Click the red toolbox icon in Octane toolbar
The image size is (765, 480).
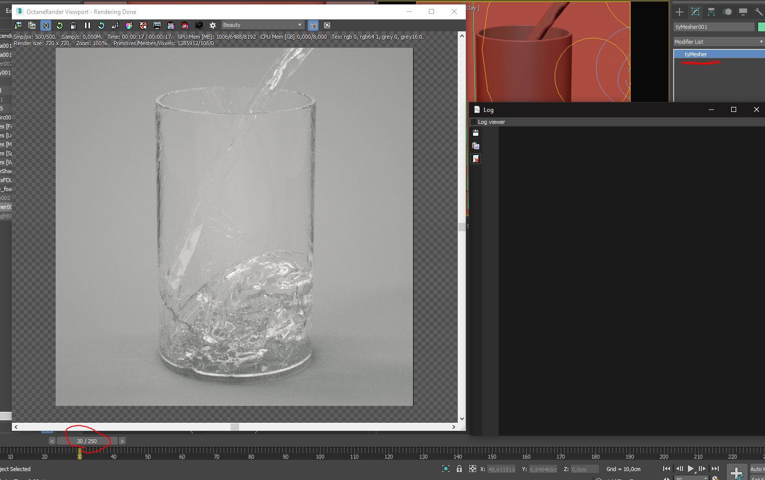185,25
